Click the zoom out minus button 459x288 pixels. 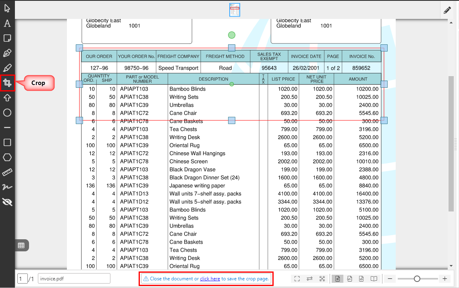tap(390, 279)
